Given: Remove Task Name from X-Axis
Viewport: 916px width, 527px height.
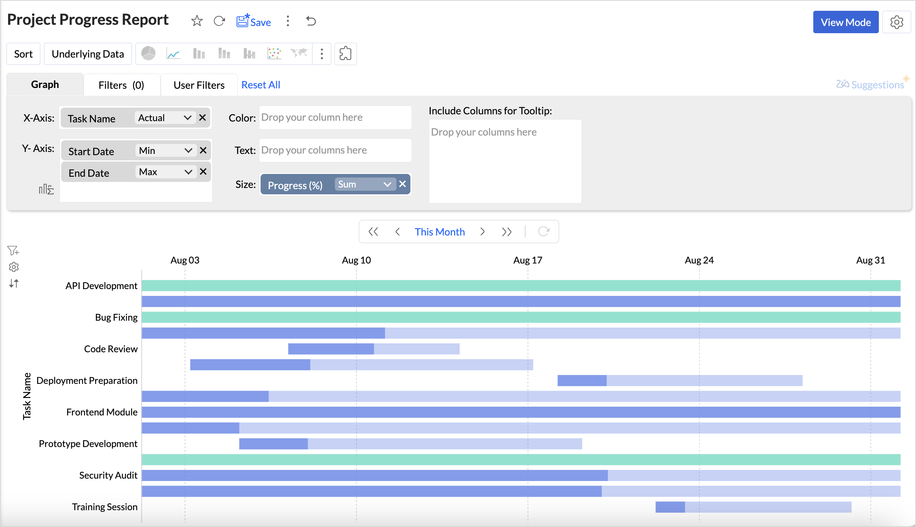Looking at the screenshot, I should (x=203, y=118).
